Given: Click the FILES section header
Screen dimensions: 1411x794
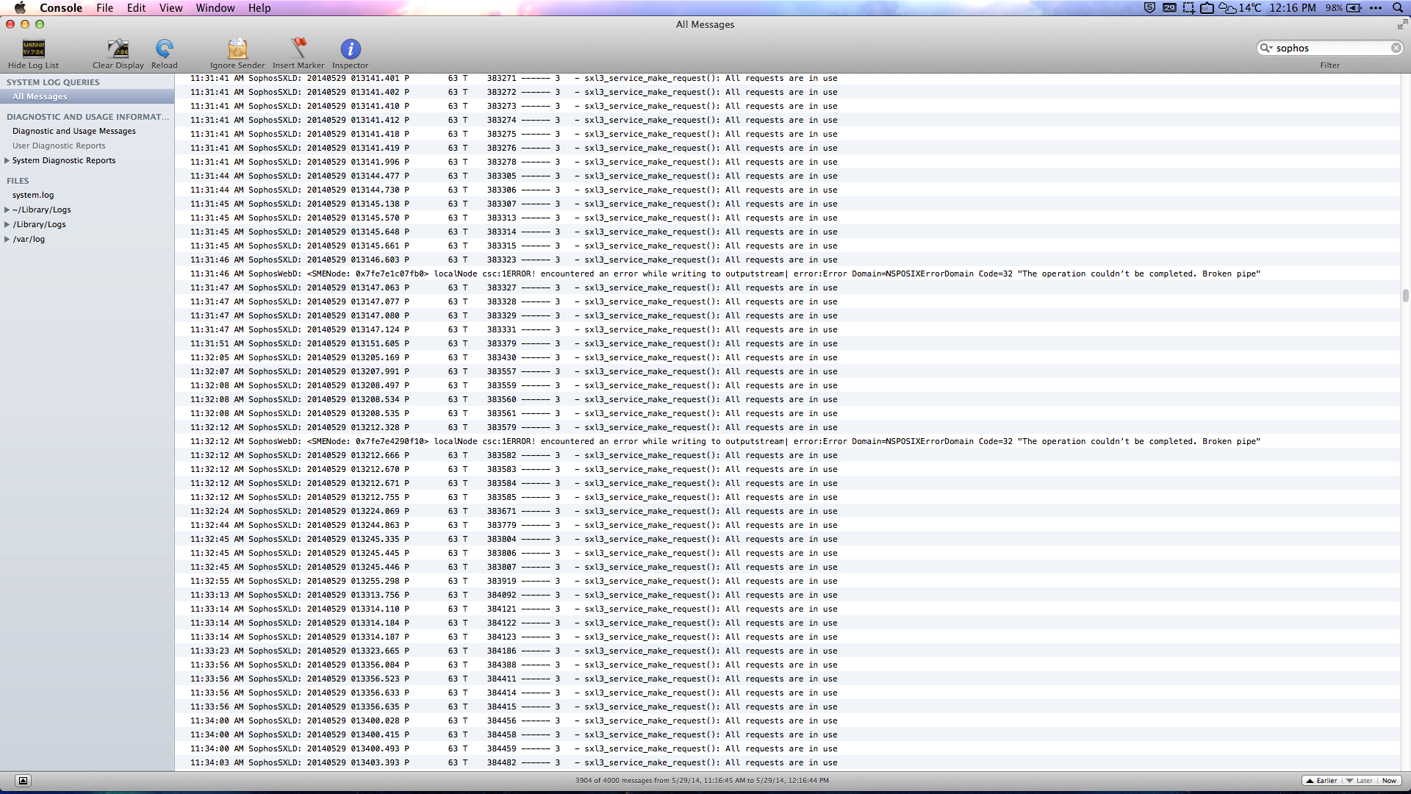Looking at the screenshot, I should pos(18,181).
